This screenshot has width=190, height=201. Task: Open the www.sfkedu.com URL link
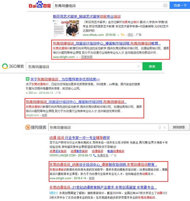(93, 35)
